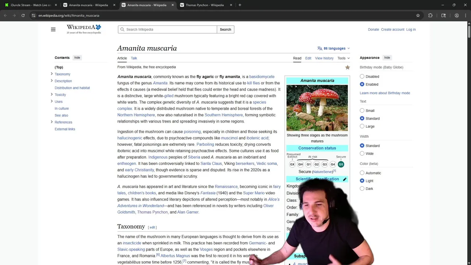Hide the Appearance panel
471x265 pixels.
(x=387, y=58)
